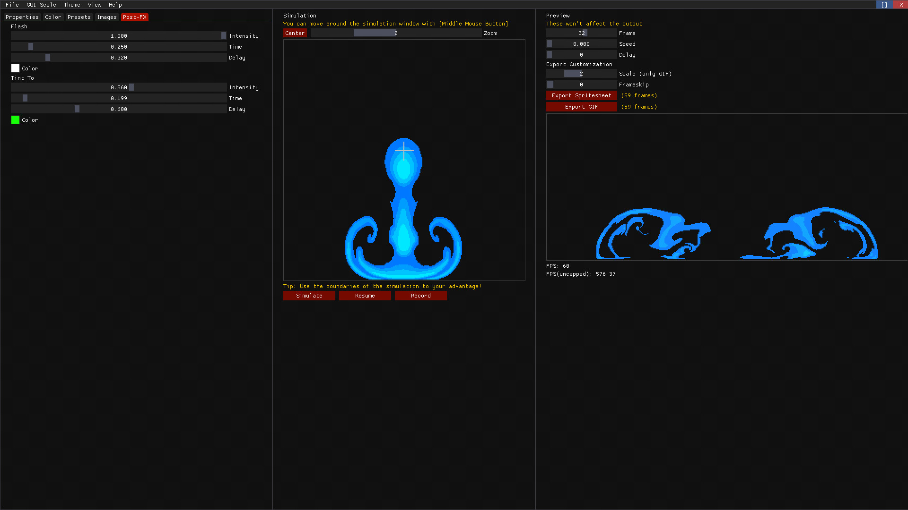Switch to the Presets tab

79,17
